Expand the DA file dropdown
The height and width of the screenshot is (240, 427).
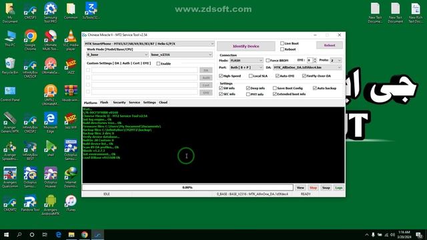click(307, 67)
